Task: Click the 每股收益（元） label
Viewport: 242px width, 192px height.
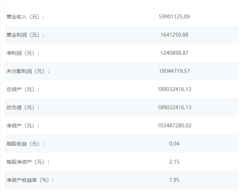Action: click(x=25, y=144)
